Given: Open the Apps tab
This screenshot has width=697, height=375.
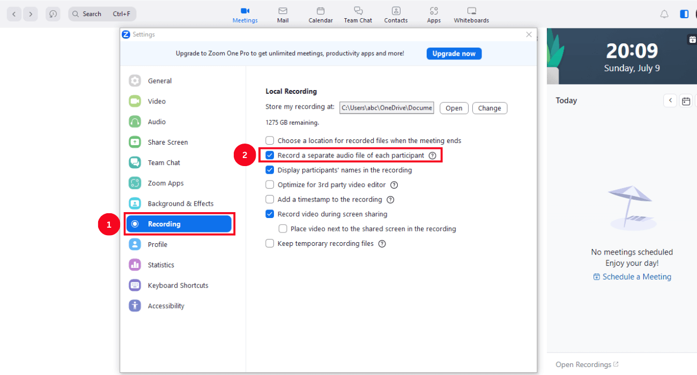Looking at the screenshot, I should pos(434,15).
